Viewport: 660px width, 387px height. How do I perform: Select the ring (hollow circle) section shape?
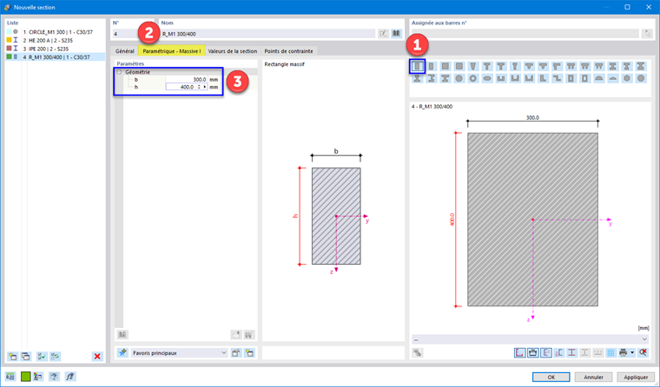473,78
